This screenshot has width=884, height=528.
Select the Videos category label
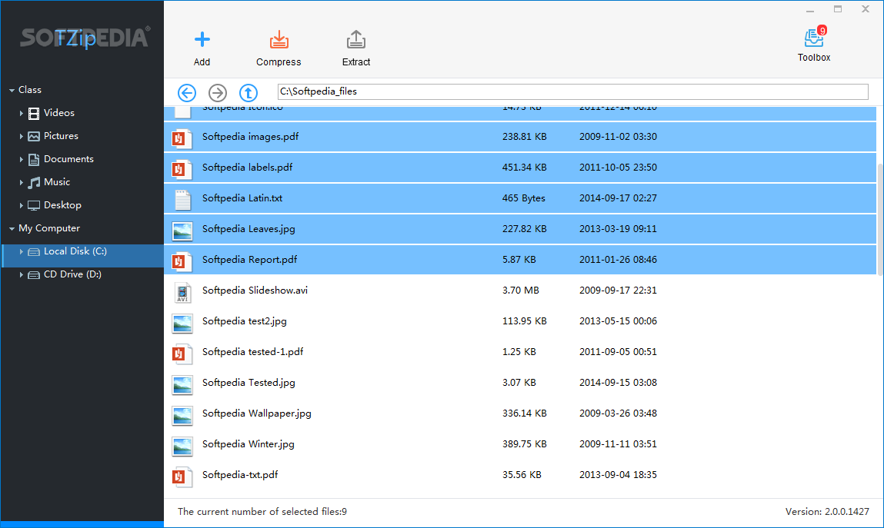point(59,112)
